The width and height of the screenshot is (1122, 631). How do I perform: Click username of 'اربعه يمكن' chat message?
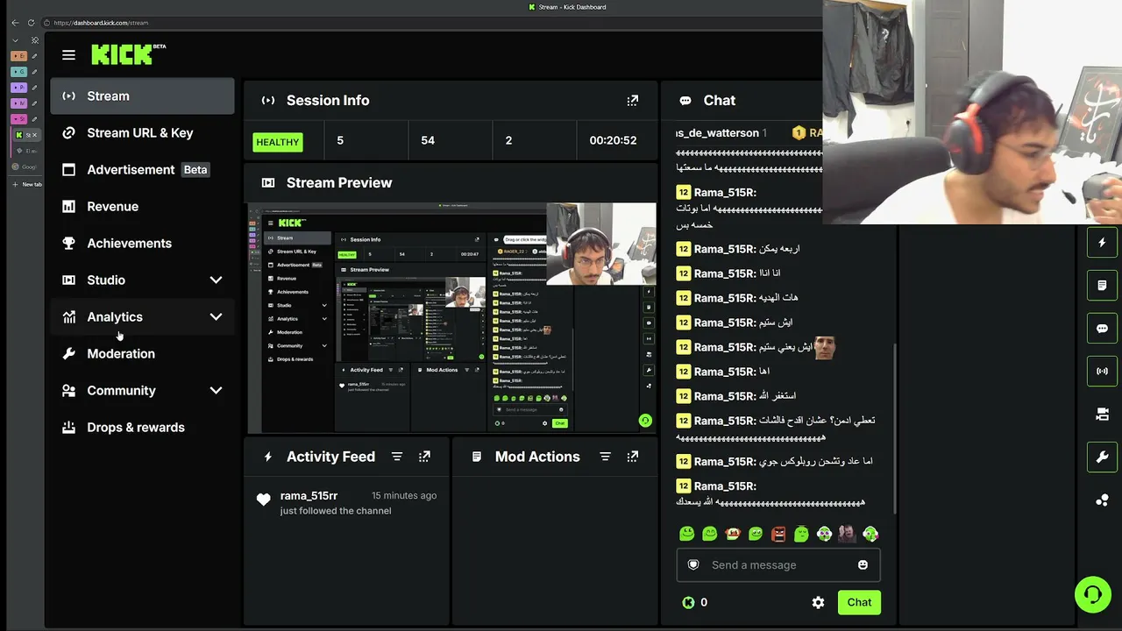(725, 249)
